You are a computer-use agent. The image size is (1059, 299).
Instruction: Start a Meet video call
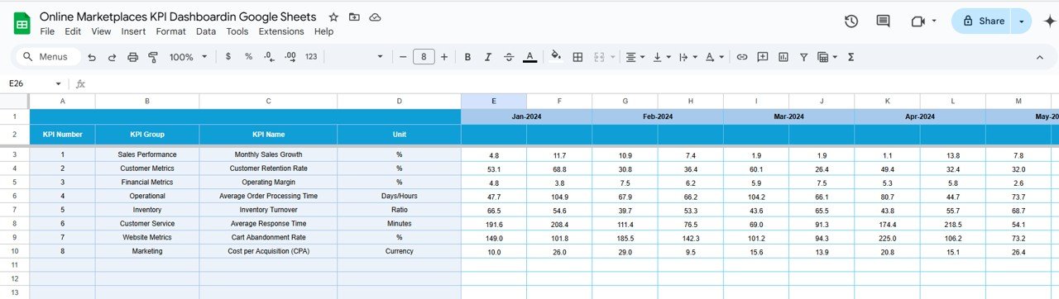[x=918, y=21]
